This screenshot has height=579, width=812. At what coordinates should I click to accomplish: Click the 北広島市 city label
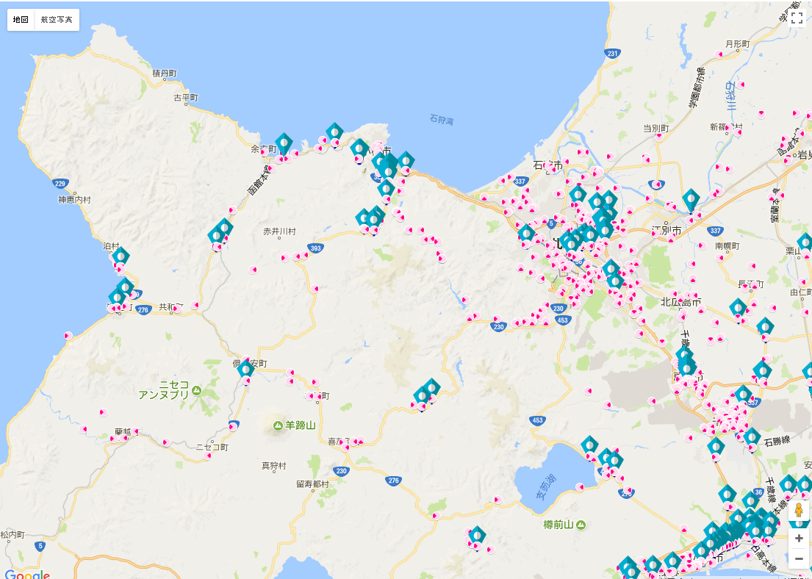(x=681, y=302)
